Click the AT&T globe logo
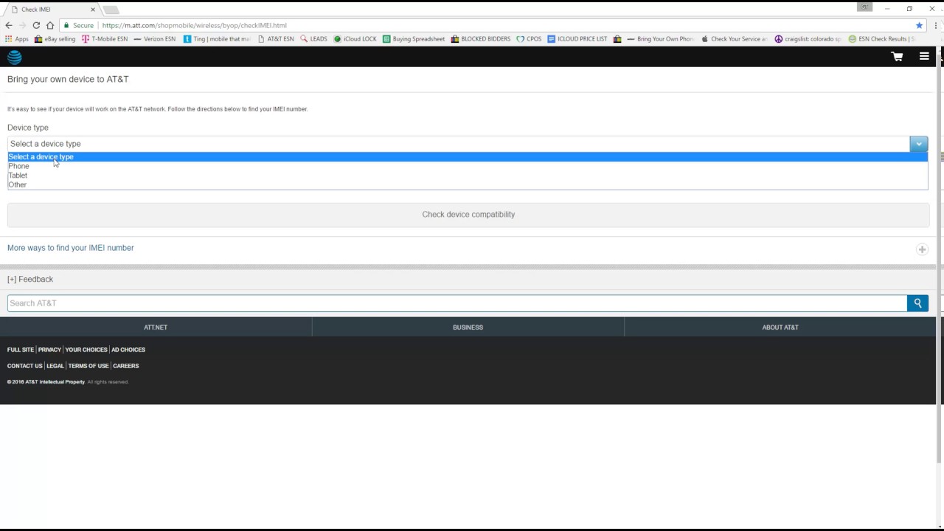Image resolution: width=944 pixels, height=531 pixels. (15, 57)
